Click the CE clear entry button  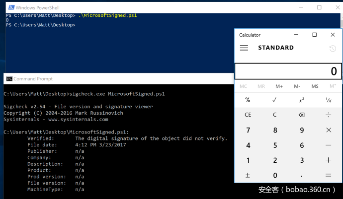tap(248, 115)
